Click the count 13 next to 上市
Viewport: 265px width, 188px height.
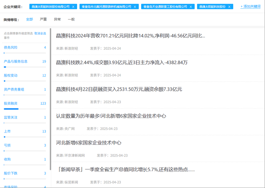(44, 131)
